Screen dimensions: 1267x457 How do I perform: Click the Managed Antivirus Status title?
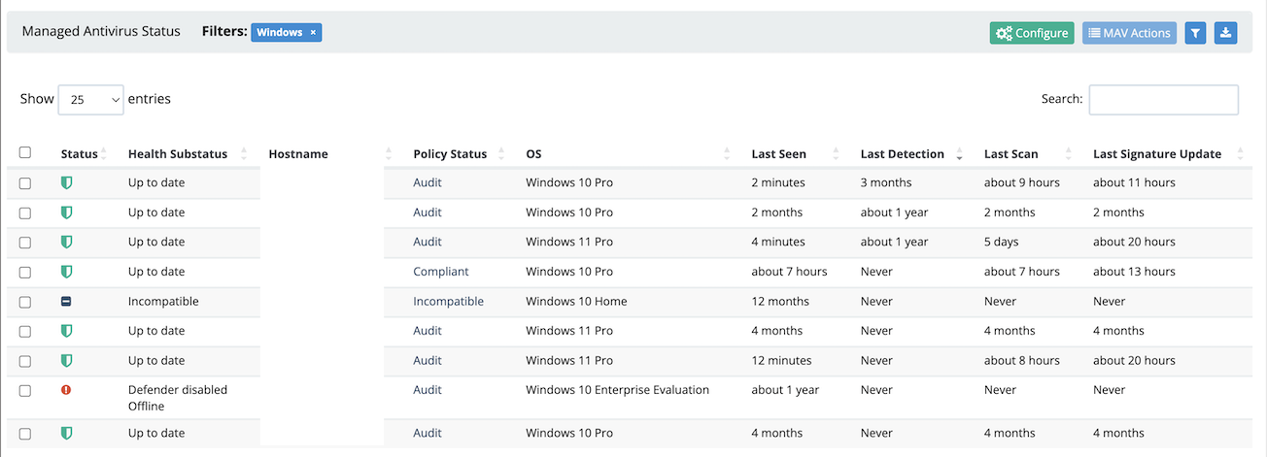[101, 32]
